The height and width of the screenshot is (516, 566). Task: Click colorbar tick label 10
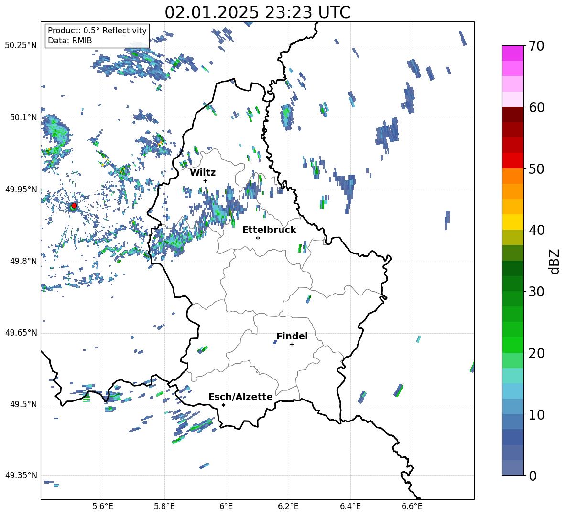tap(536, 414)
